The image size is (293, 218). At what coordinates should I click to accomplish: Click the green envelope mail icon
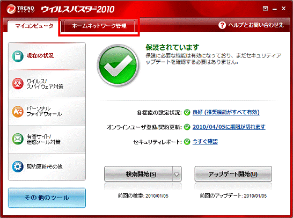coord(18,139)
